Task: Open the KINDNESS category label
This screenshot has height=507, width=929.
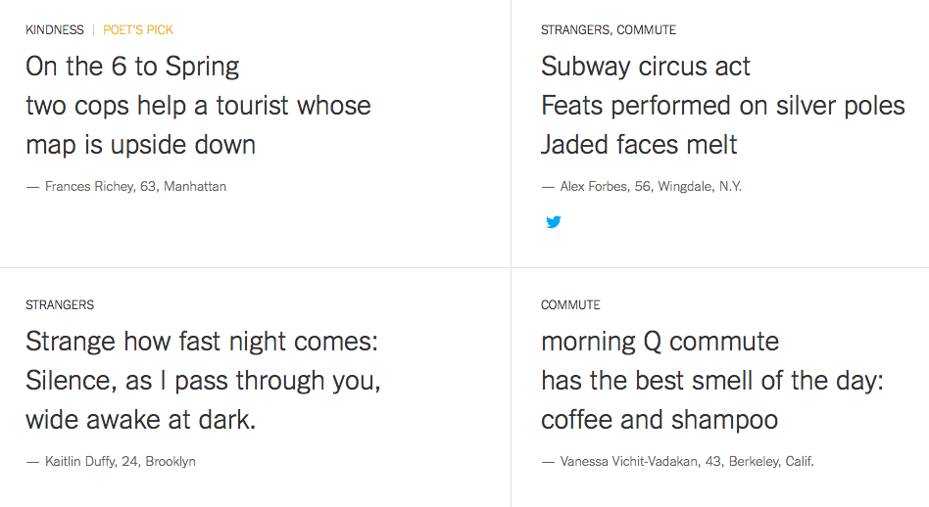Action: click(x=55, y=30)
